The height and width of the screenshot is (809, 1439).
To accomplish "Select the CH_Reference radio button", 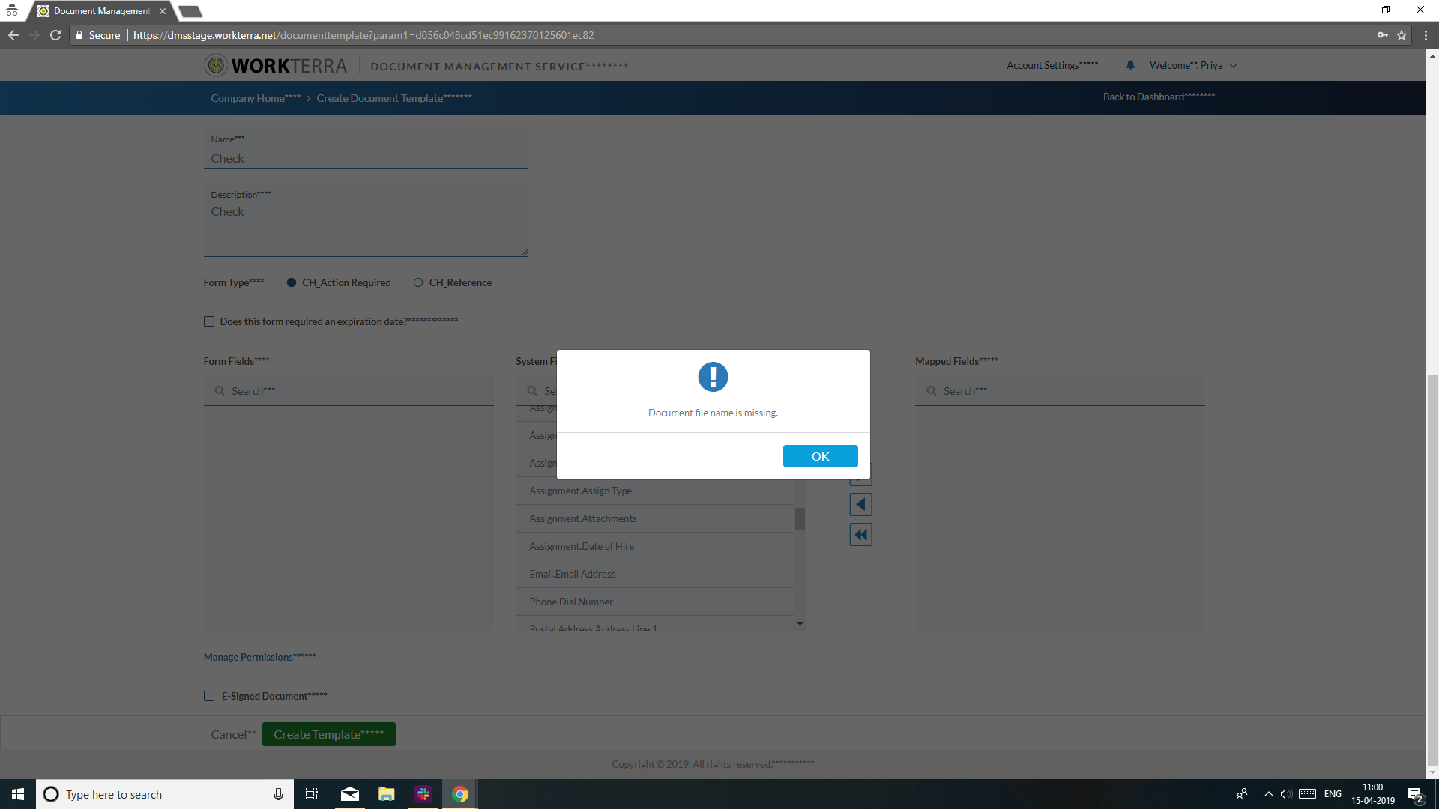I will (x=418, y=282).
